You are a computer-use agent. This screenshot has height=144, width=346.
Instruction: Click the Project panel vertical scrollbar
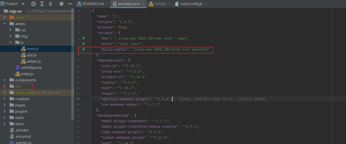(73, 63)
